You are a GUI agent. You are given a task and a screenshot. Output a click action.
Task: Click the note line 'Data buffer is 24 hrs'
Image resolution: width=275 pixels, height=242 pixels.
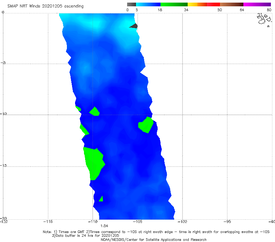pos(85,236)
